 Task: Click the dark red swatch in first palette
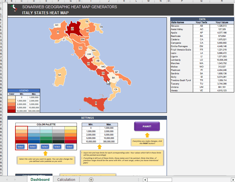(22, 141)
